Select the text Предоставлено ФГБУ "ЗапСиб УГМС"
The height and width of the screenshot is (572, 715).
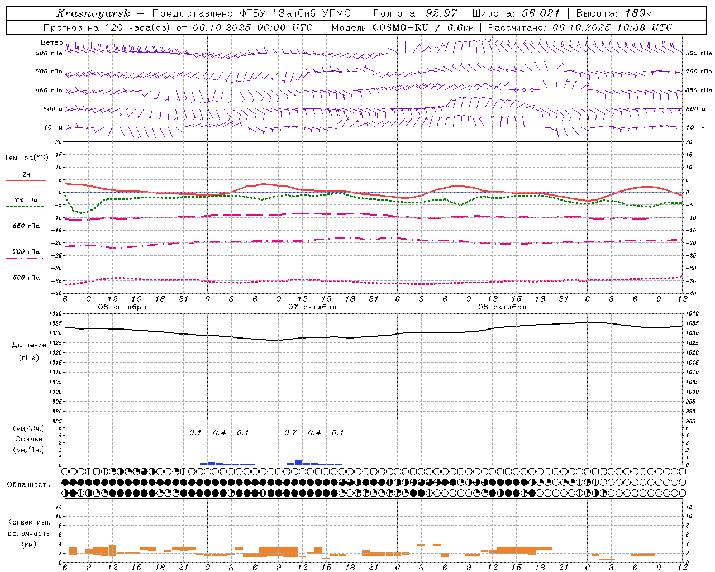(x=254, y=13)
